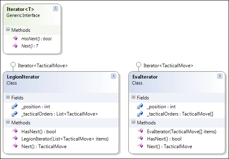The height and width of the screenshot is (159, 229).
Task: Select LegionIterator(List<TacticalMove> items) constructor
Action: coord(65,139)
